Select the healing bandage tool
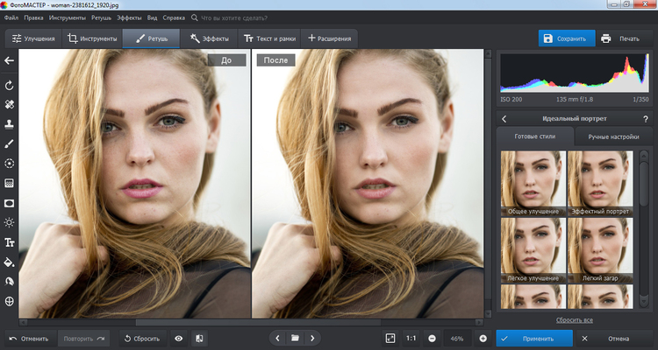Image resolution: width=658 pixels, height=350 pixels. pyautogui.click(x=10, y=105)
